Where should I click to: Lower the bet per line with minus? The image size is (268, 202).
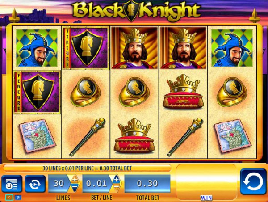click(x=117, y=188)
